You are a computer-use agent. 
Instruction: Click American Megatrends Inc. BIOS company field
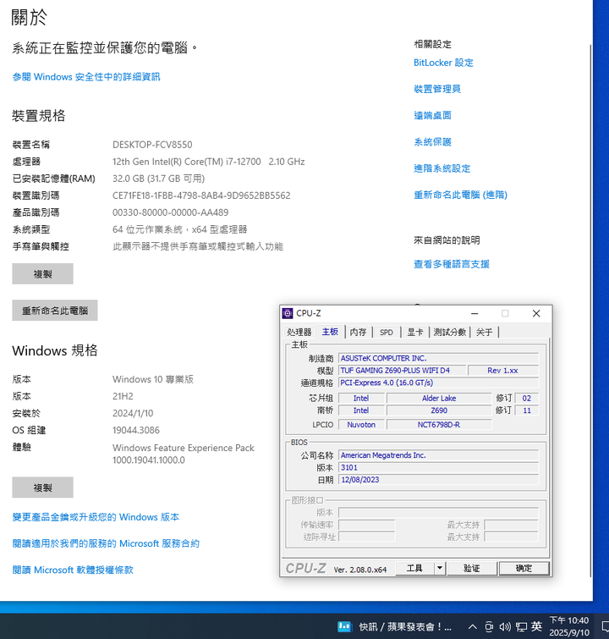(x=438, y=455)
